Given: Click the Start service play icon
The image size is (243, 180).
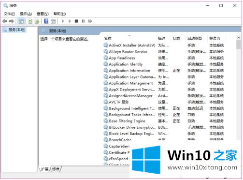Looking at the screenshot, I should coord(63,21).
